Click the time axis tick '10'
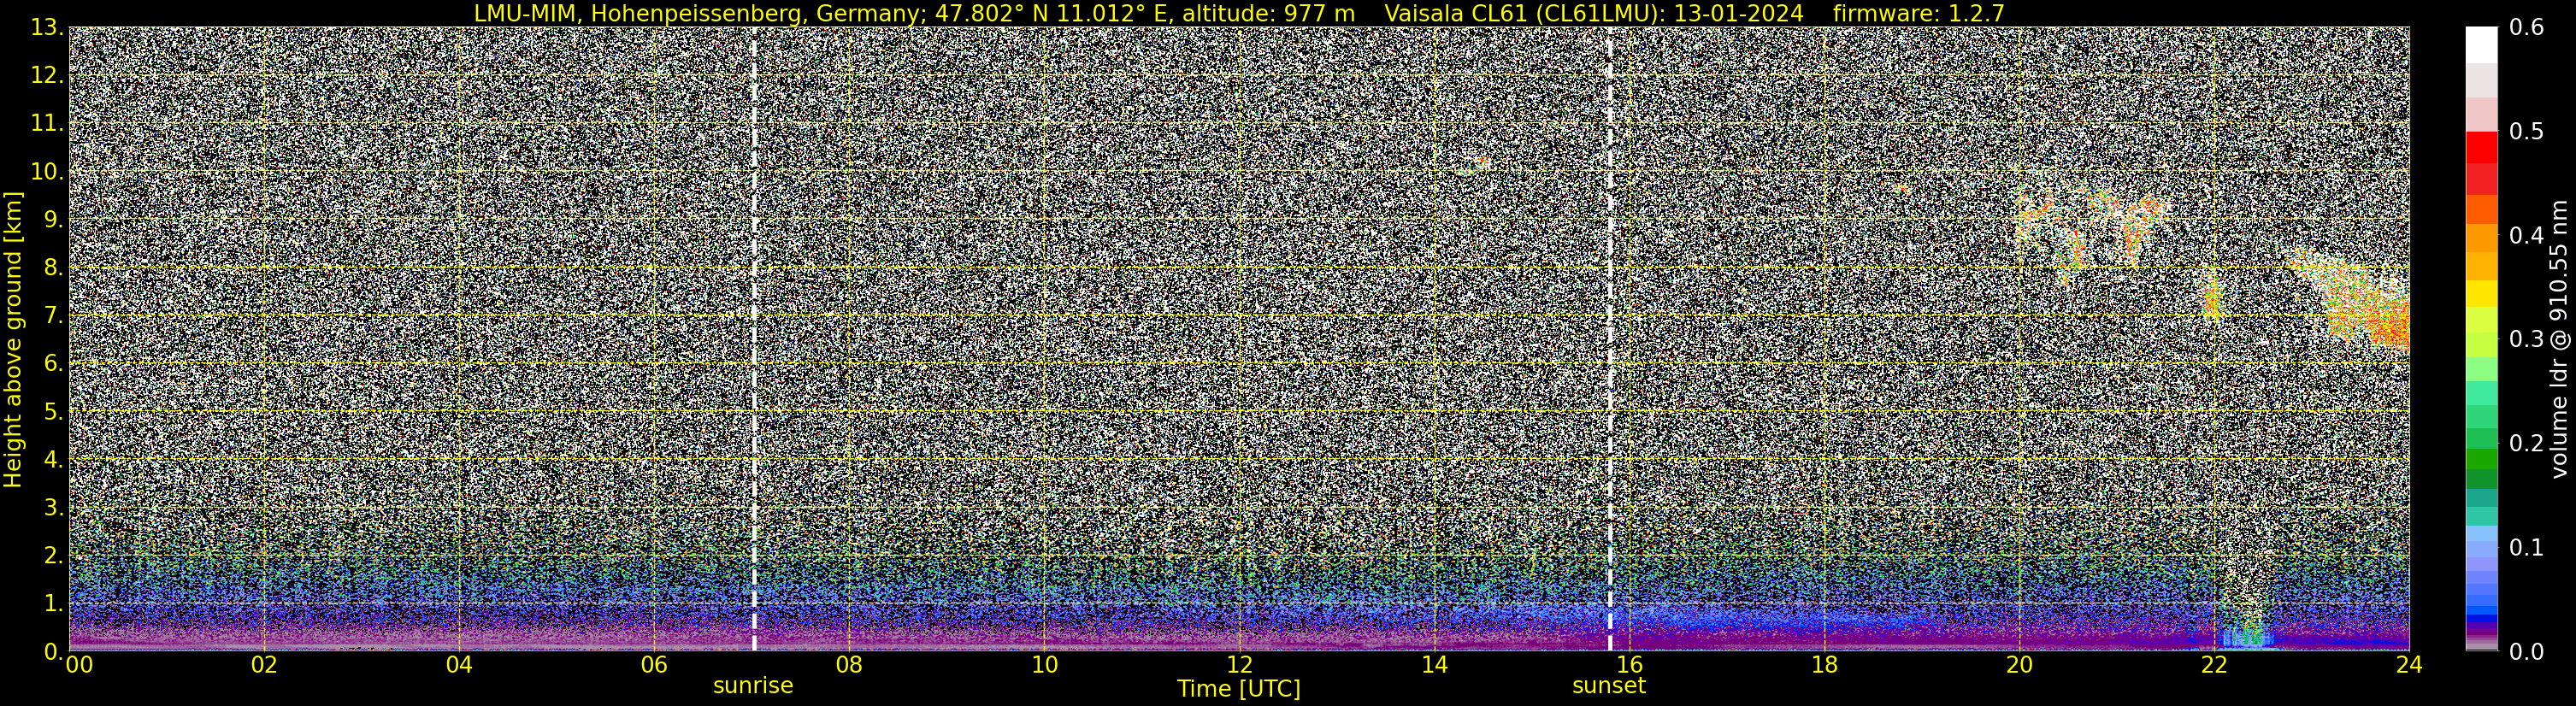Viewport: 2576px width, 706px height. [x=1044, y=665]
